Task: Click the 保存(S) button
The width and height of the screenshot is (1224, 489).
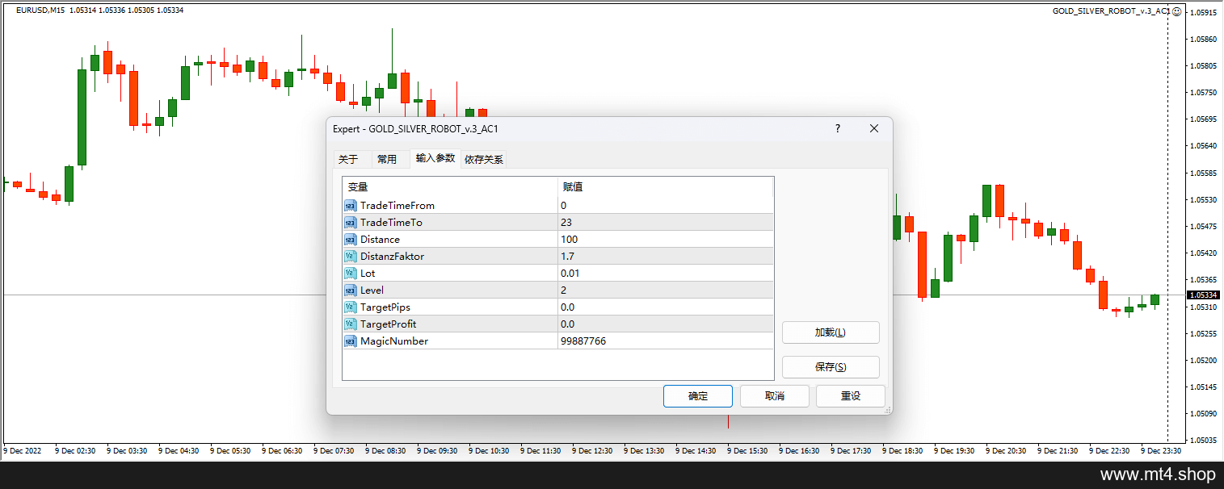Action: [831, 367]
